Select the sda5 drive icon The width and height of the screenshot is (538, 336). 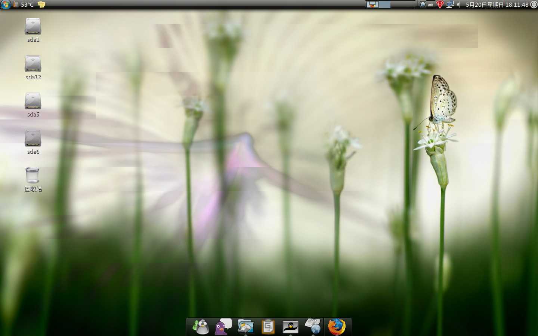33,101
